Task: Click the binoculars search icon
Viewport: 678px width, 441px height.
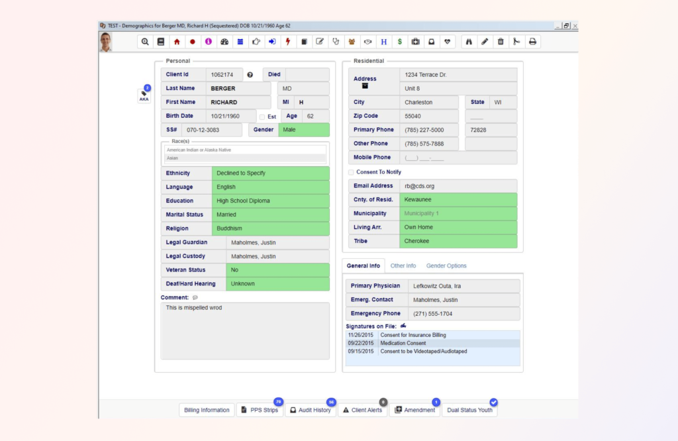Action: [469, 42]
